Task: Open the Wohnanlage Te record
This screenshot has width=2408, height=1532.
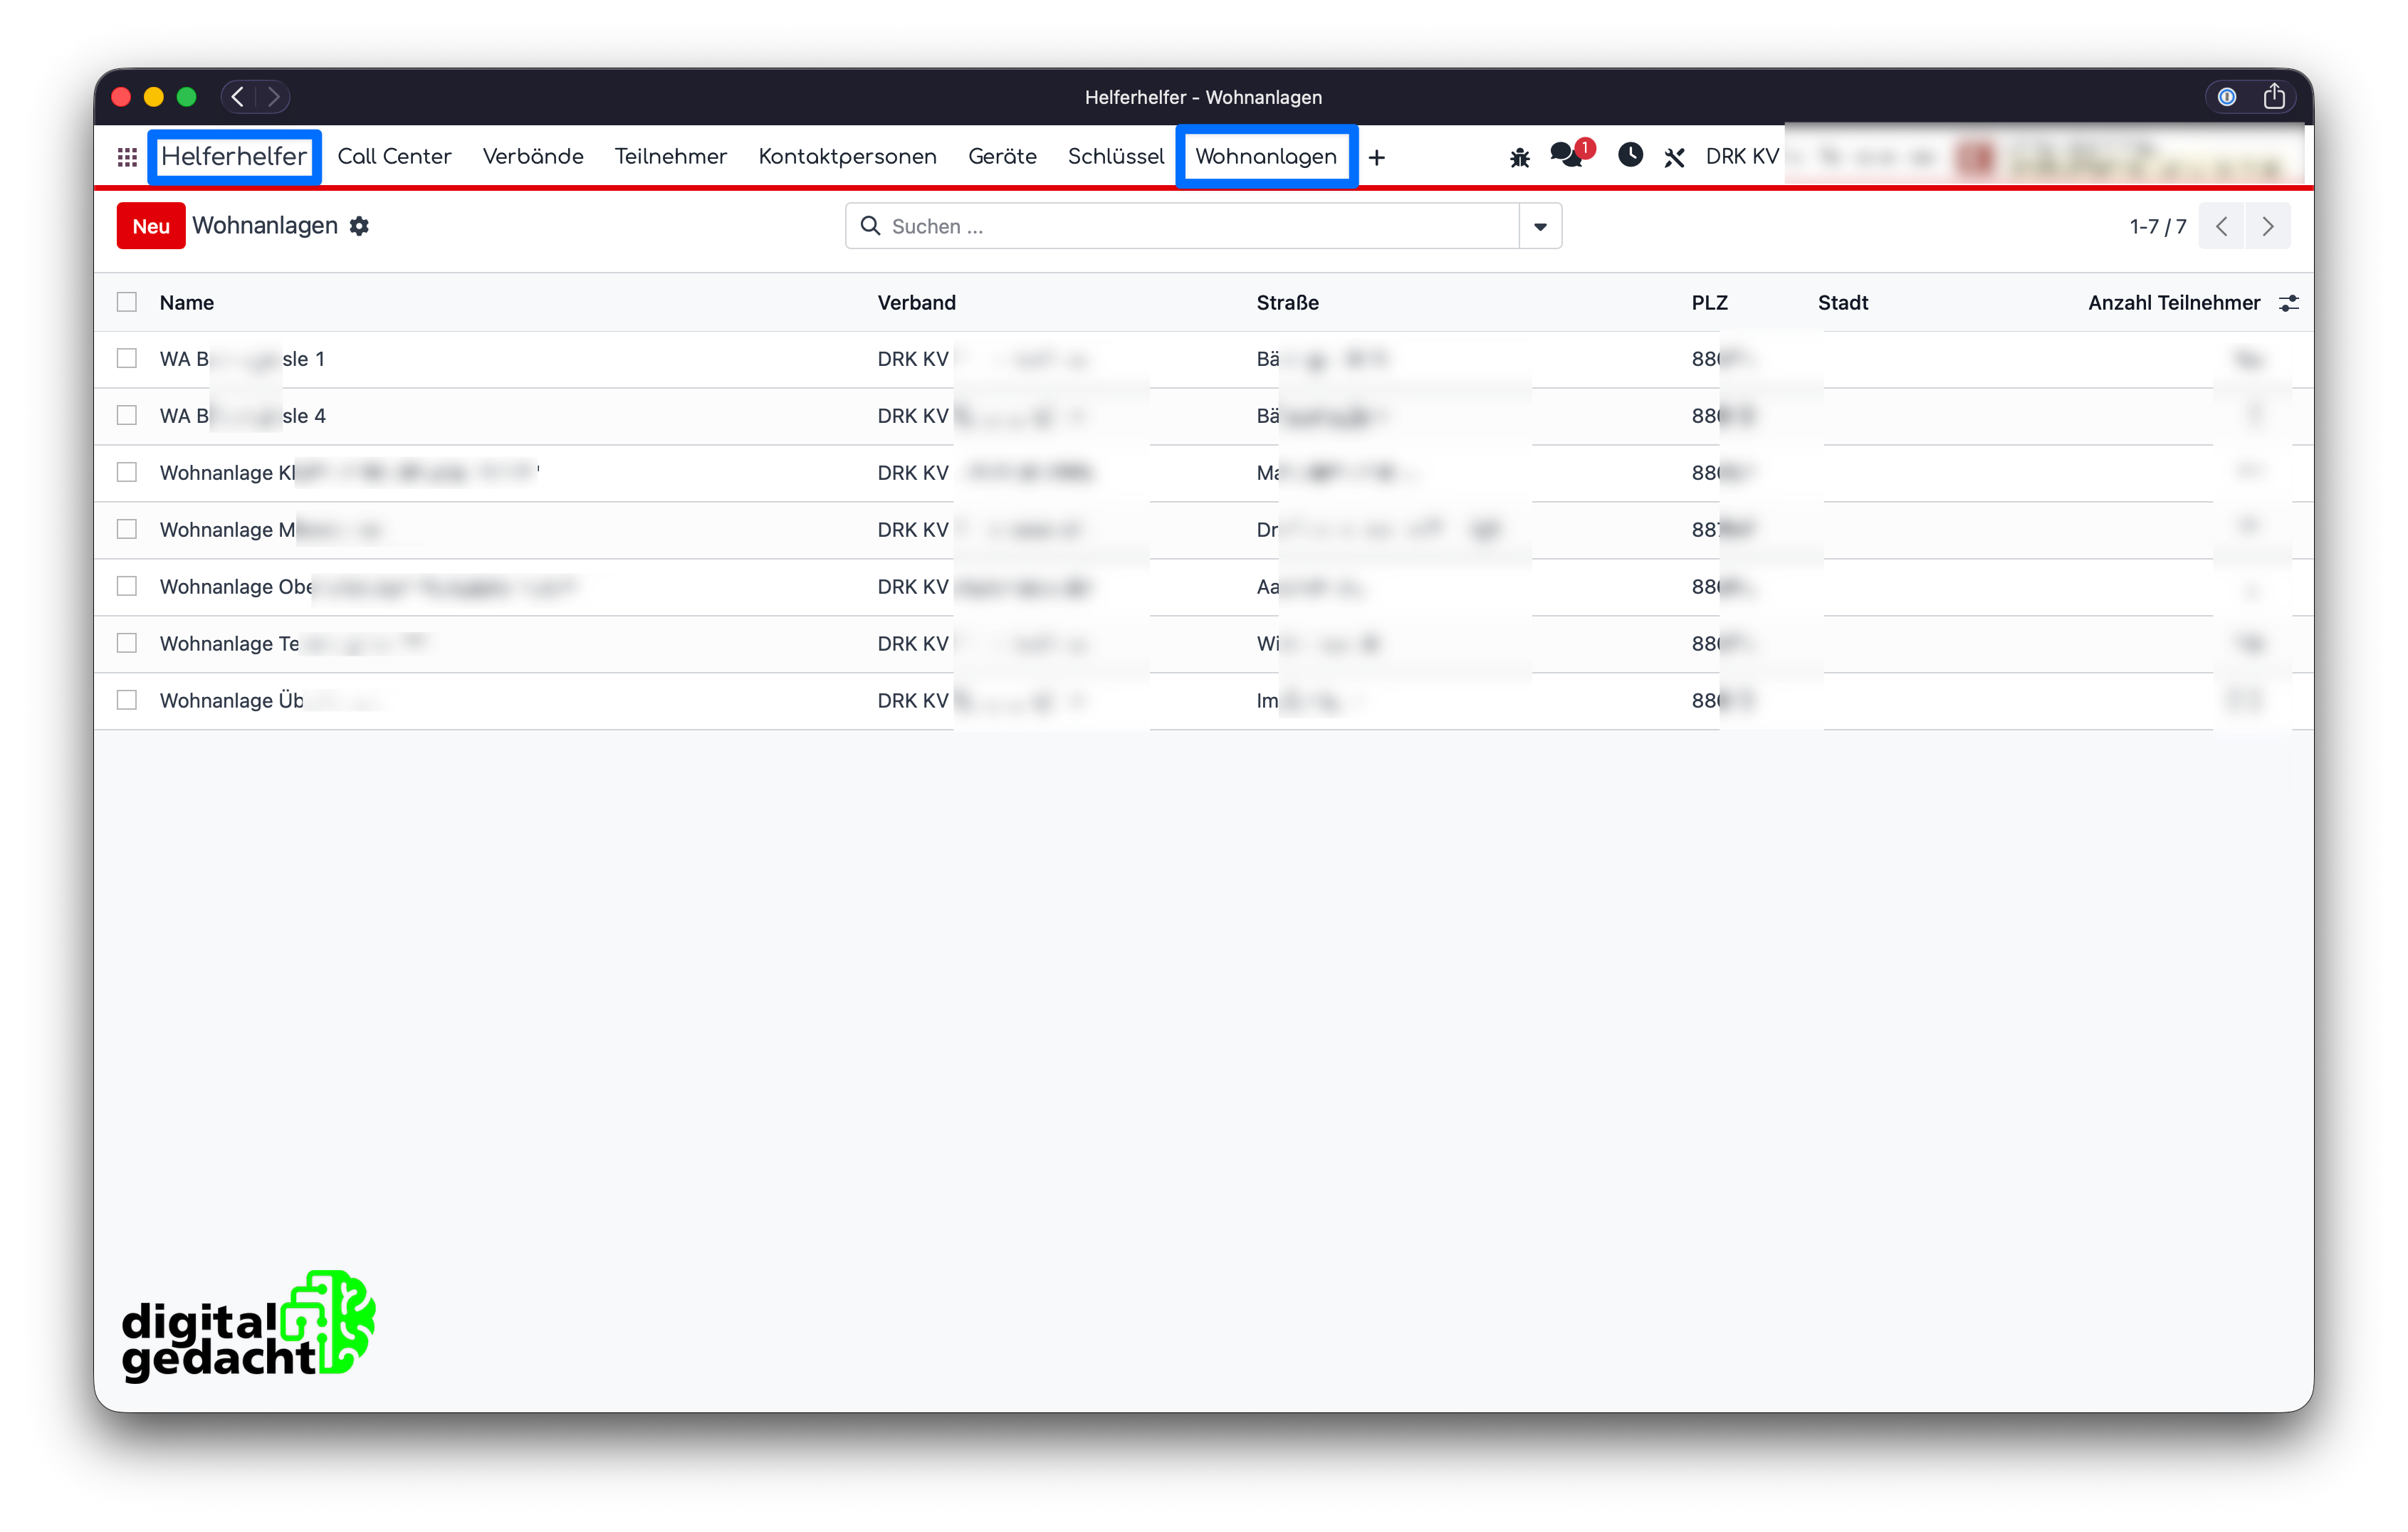Action: click(1204, 644)
